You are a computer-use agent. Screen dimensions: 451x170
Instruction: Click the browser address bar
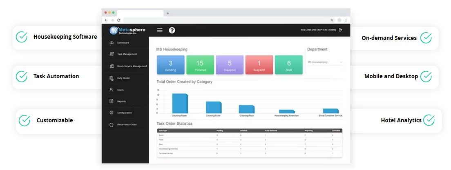tap(226, 20)
